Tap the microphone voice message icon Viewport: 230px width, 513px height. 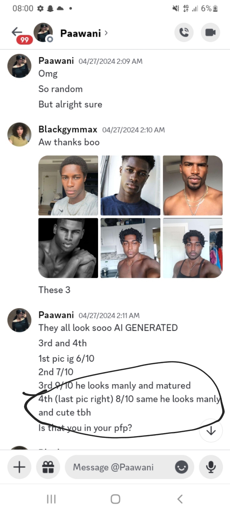[x=211, y=467]
